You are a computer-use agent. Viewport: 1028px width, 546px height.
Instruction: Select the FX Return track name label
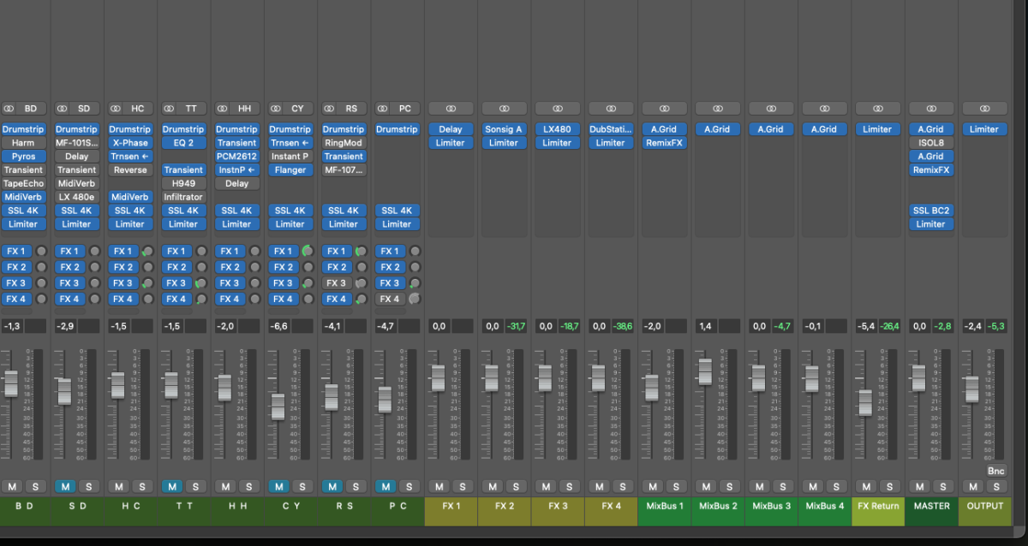pos(878,506)
